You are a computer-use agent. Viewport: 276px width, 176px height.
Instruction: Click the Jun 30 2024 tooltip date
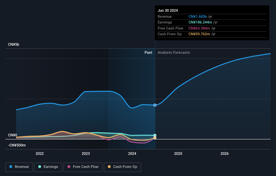click(168, 10)
